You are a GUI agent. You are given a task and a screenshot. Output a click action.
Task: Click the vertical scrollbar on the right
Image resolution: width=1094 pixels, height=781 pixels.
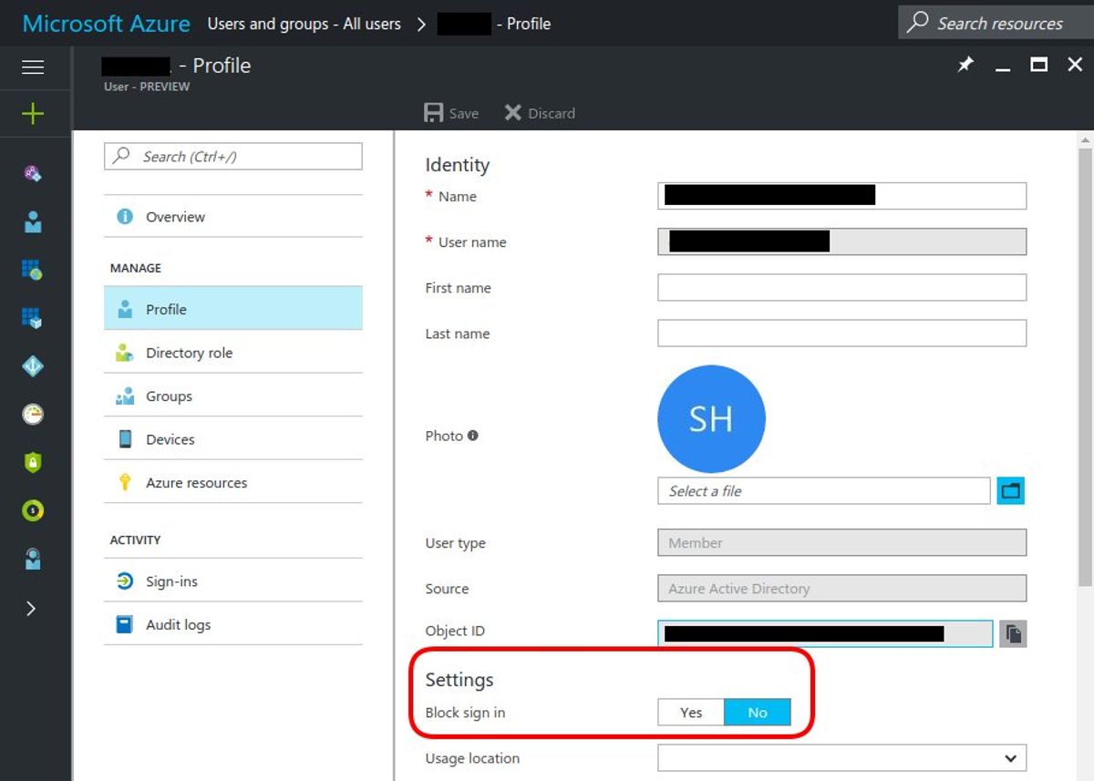pyautogui.click(x=1084, y=365)
